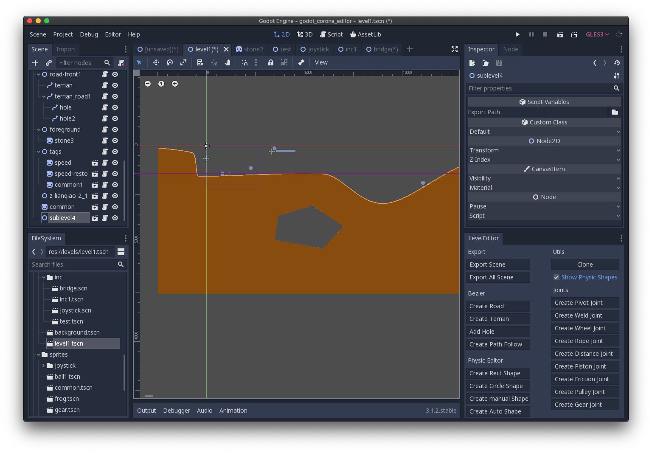Open the history icon in the Inspector

click(617, 63)
